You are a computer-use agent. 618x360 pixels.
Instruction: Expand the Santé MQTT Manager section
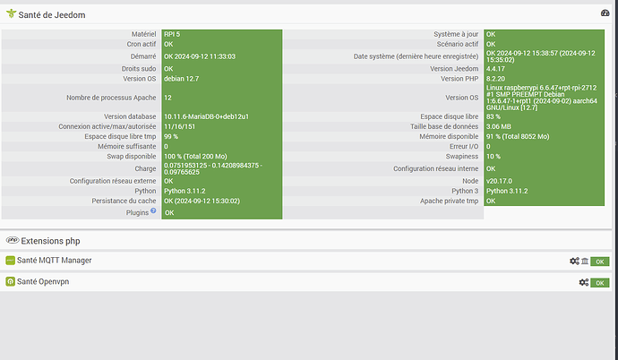point(54,261)
